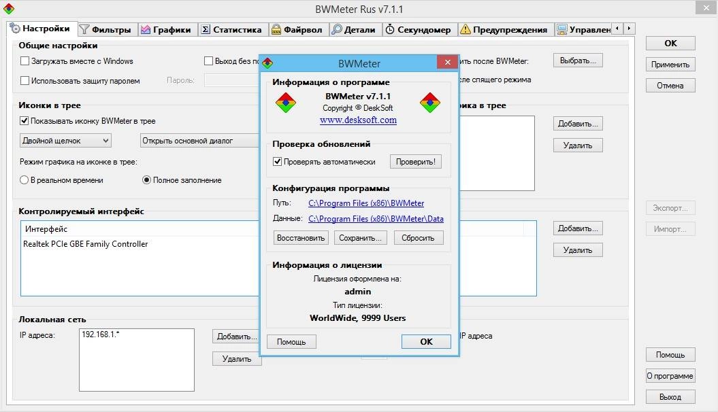Click the Применить button
This screenshot has width=718, height=412.
click(x=670, y=65)
